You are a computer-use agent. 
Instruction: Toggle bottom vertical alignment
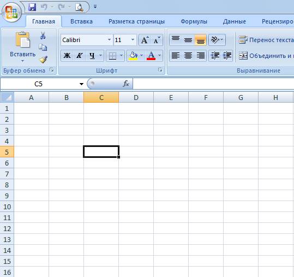click(x=200, y=40)
